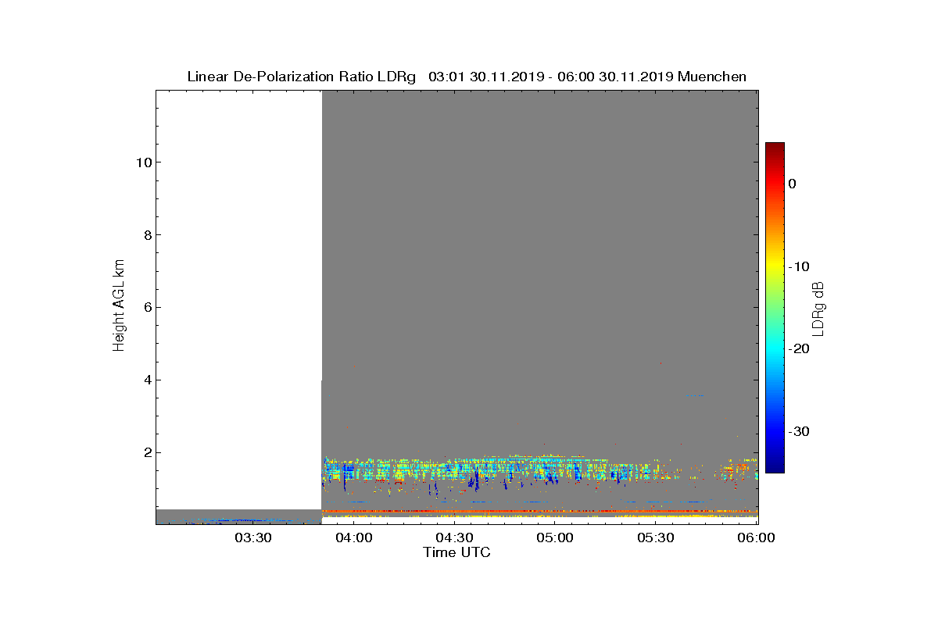Image resolution: width=938 pixels, height=625 pixels.
Task: Click the red-orange horizontal line near ground level
Action: coord(539,511)
